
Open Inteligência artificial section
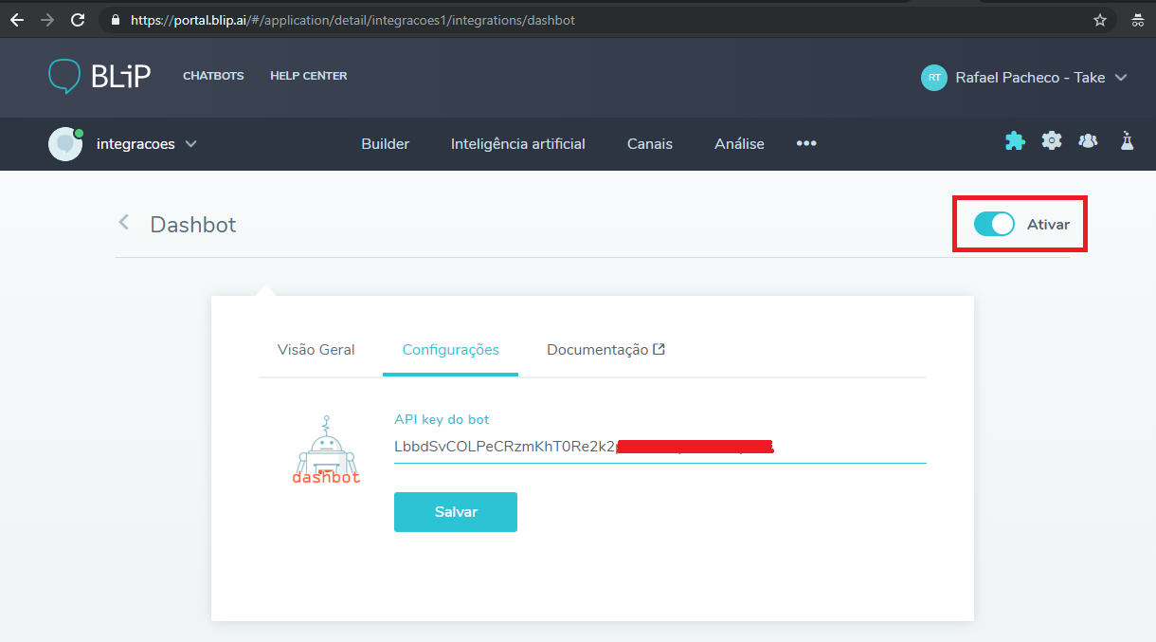(518, 144)
